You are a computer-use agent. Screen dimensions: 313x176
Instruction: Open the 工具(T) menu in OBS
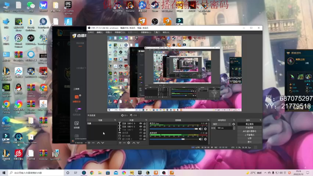(157, 32)
